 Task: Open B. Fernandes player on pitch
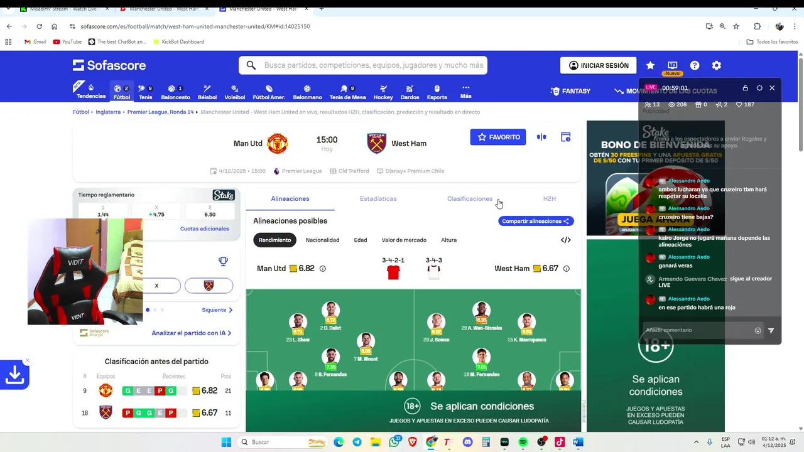point(330,362)
